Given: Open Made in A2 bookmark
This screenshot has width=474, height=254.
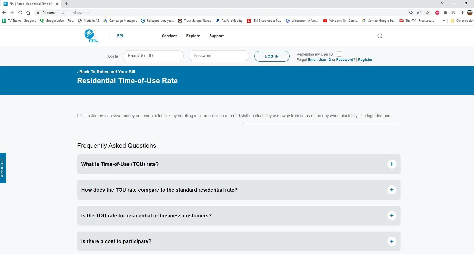Looking at the screenshot, I should point(89,21).
